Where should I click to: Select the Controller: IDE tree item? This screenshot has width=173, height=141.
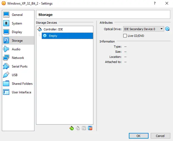(x=65, y=29)
